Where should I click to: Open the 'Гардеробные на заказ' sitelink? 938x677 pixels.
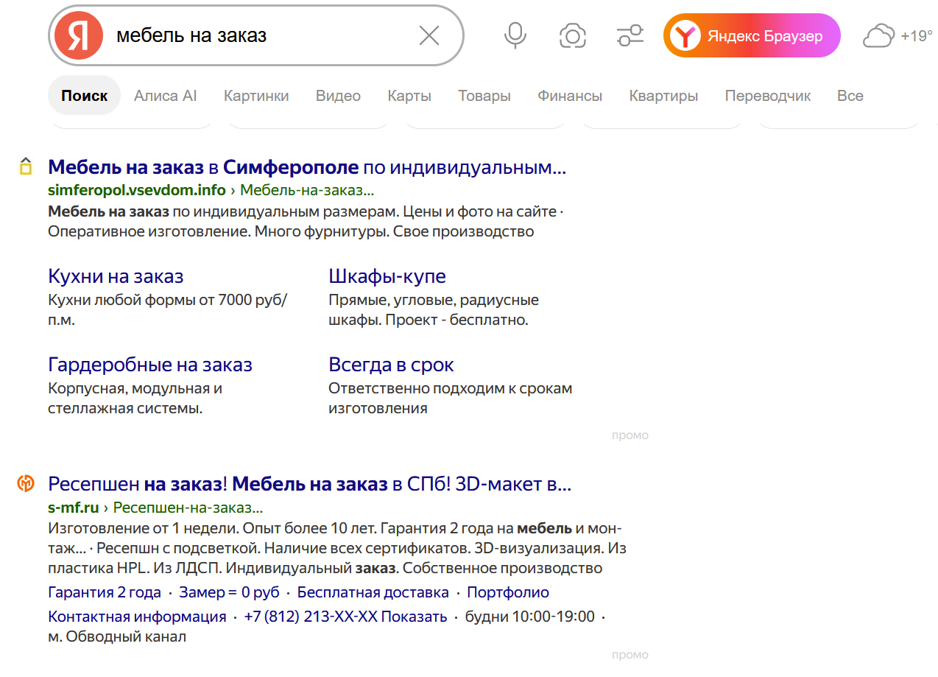click(x=150, y=365)
